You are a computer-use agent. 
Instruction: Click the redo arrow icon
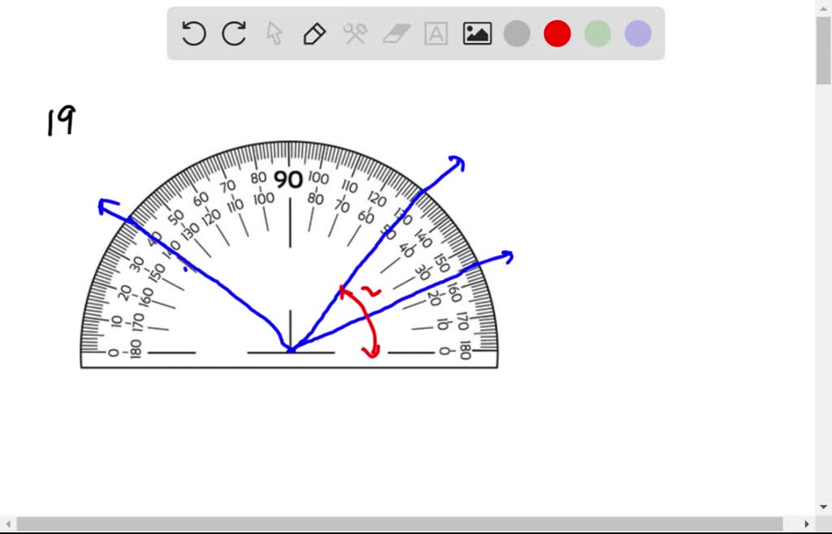[234, 33]
